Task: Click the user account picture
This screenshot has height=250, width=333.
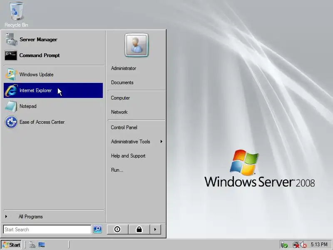Action: 137,45
